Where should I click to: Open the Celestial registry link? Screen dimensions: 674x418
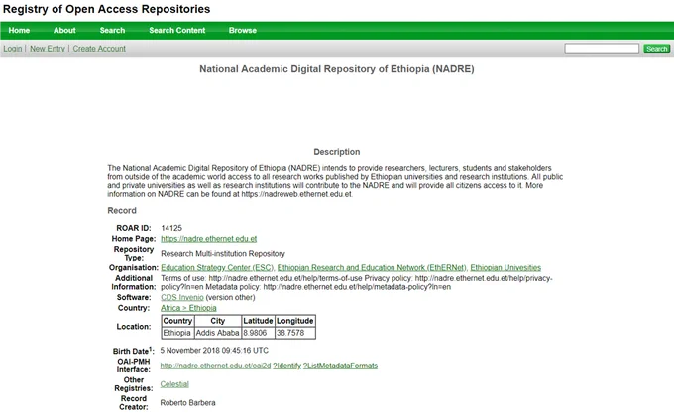(174, 384)
